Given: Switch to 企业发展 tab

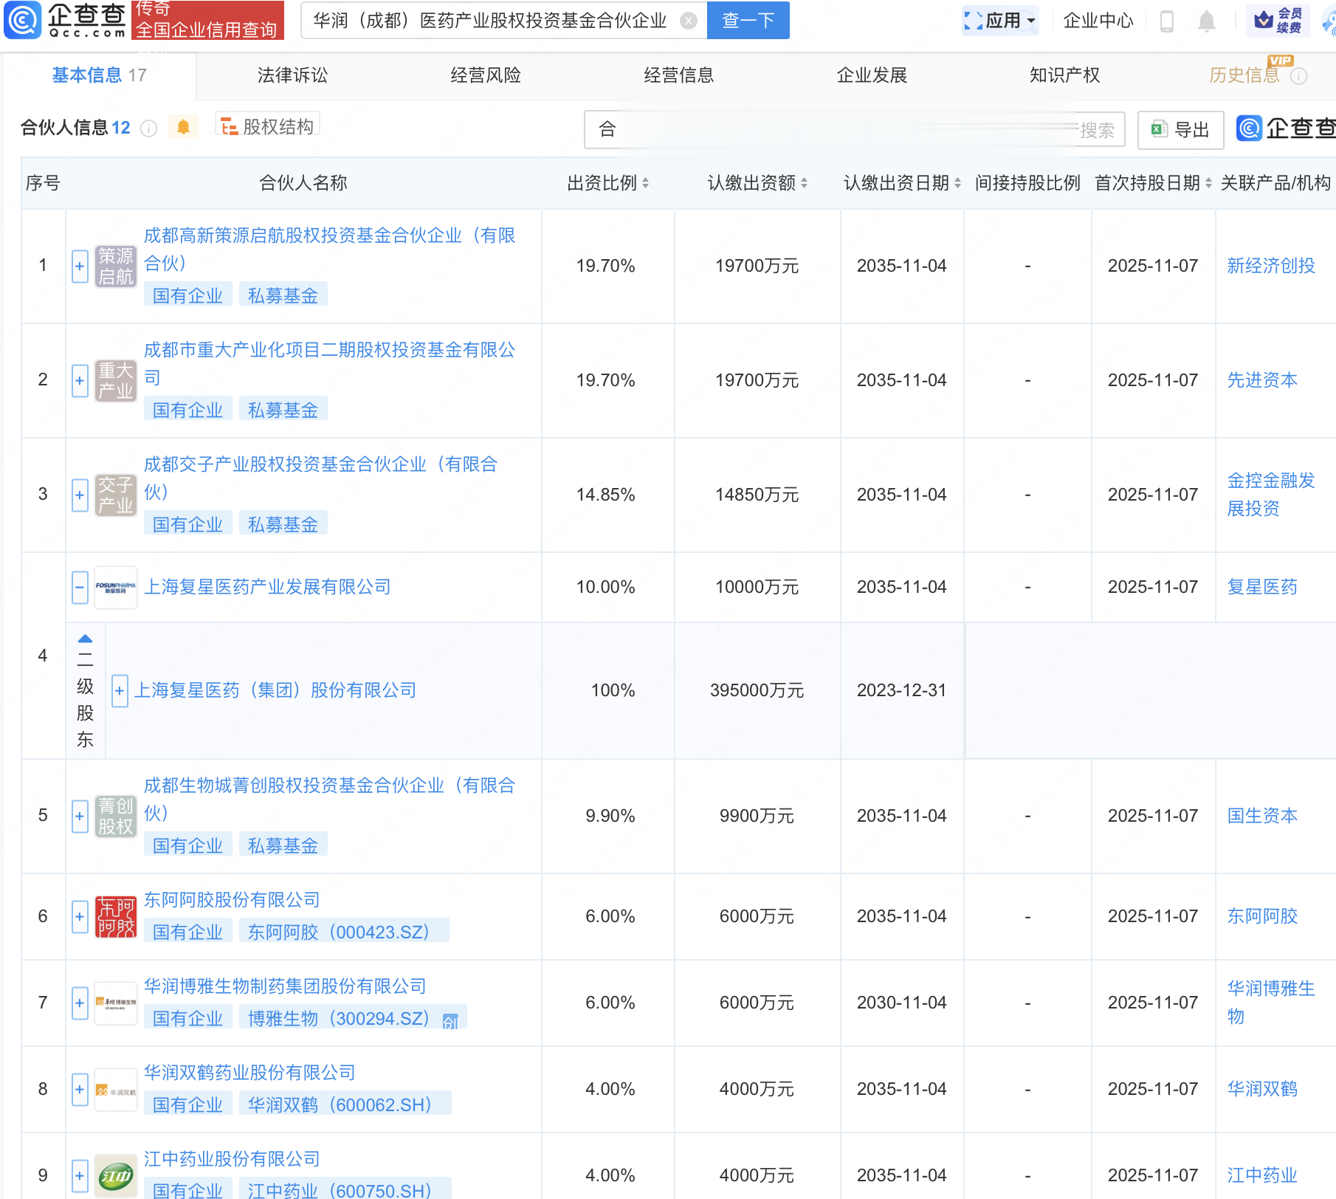Looking at the screenshot, I should pos(872,75).
